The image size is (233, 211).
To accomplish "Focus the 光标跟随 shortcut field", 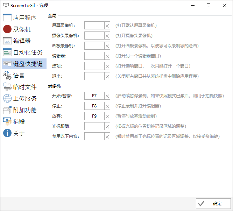I will [94, 126].
